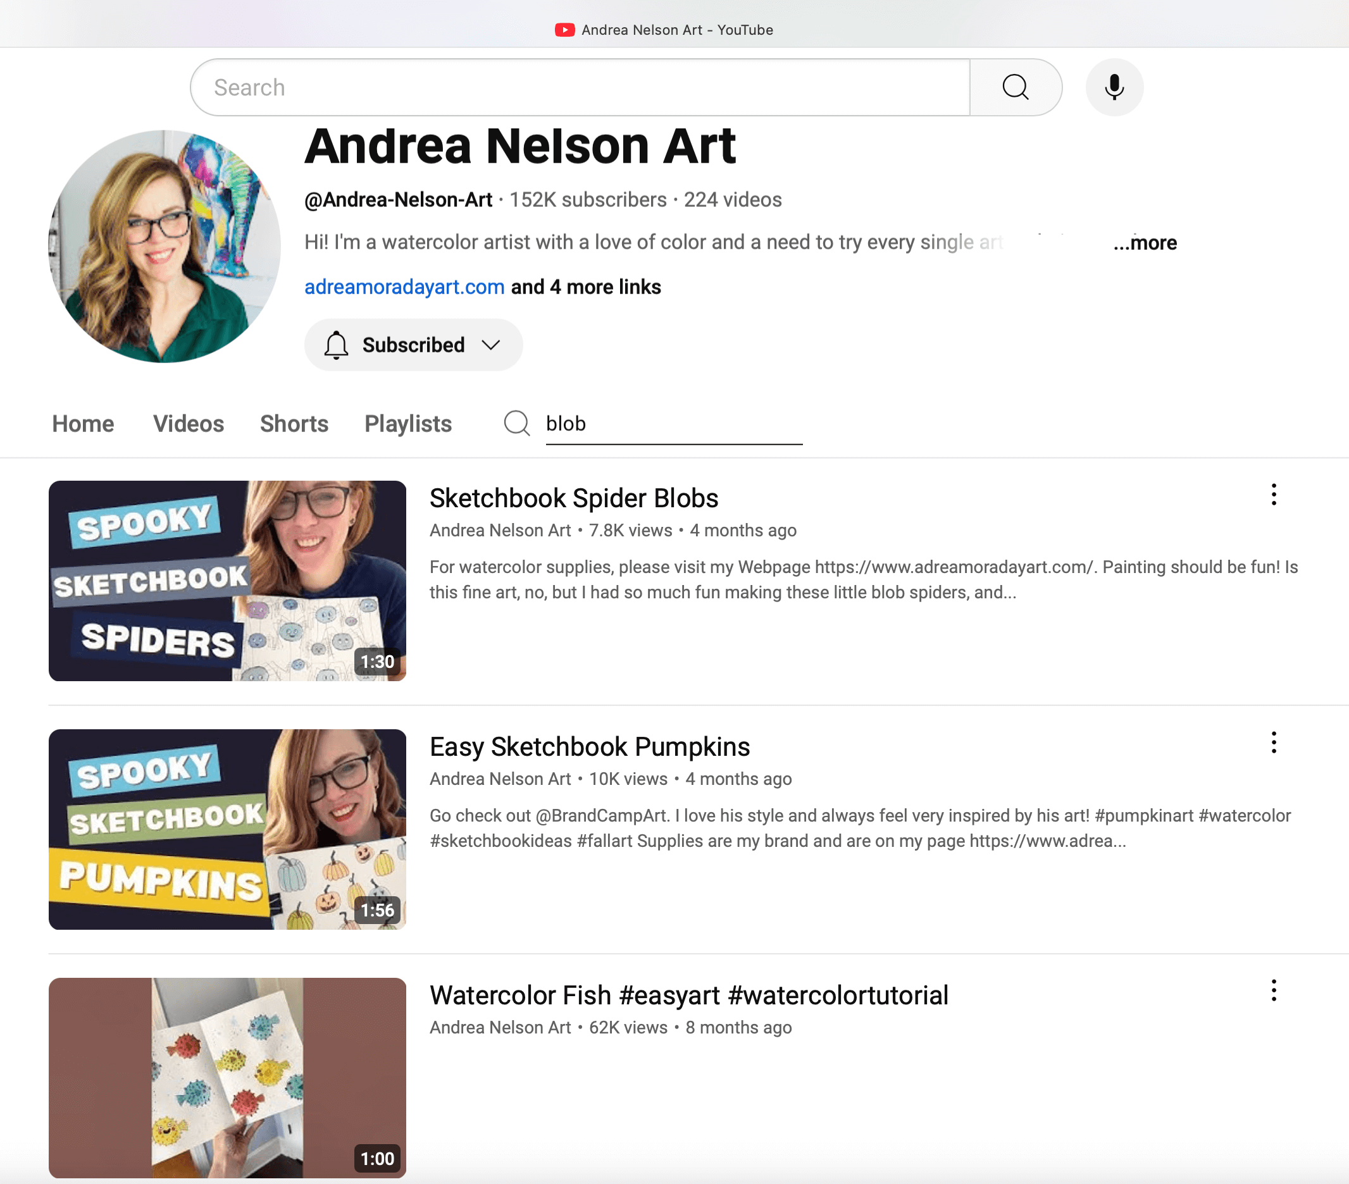Click the voice search microphone icon
Viewport: 1349px width, 1184px height.
(1114, 87)
